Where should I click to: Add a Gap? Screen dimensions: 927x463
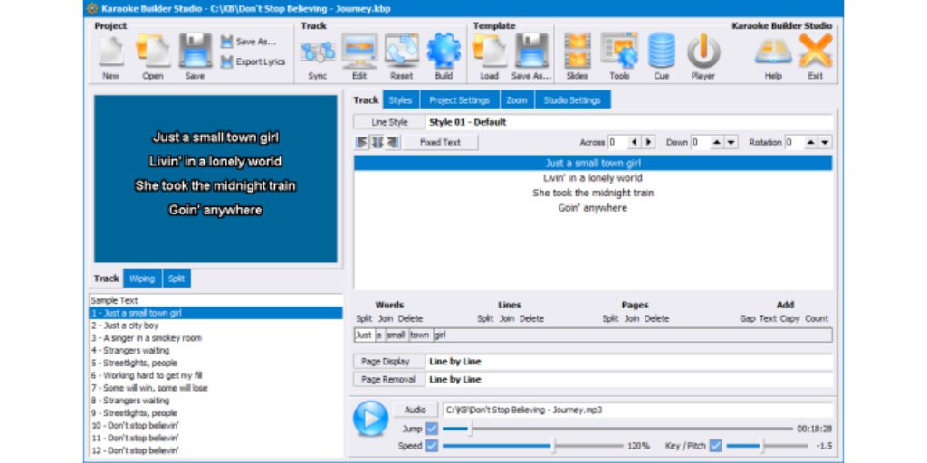click(747, 318)
